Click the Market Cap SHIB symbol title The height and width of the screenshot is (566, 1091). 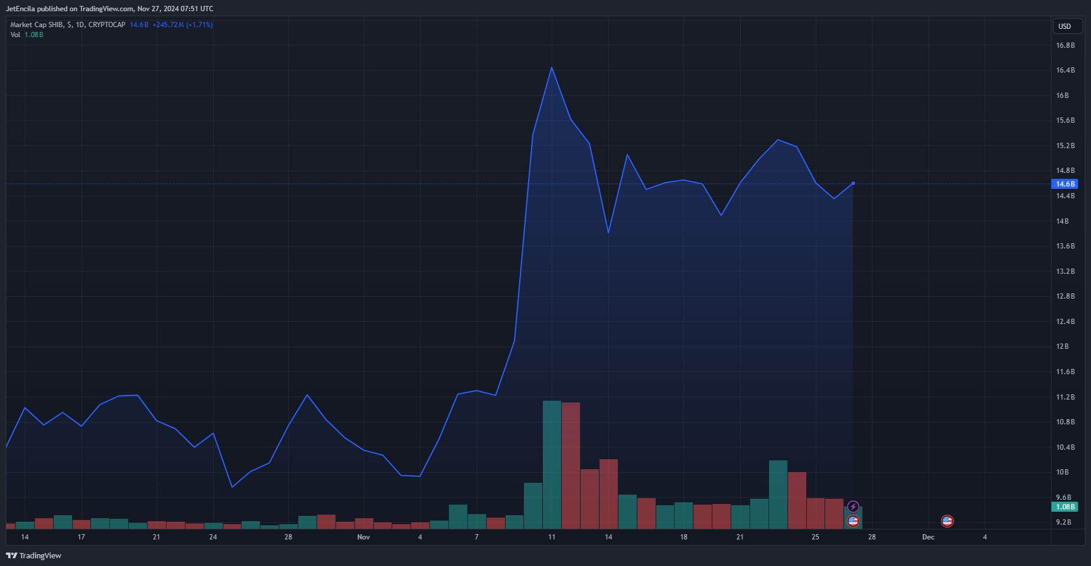pos(37,25)
